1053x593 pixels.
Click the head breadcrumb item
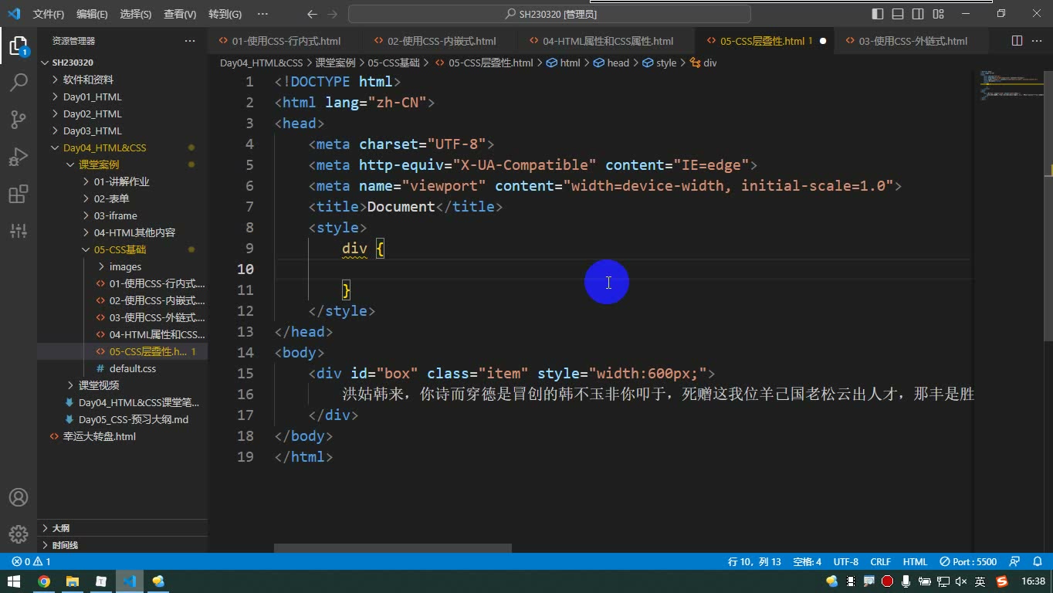click(612, 63)
